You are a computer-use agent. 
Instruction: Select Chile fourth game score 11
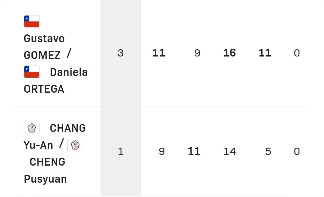(265, 53)
